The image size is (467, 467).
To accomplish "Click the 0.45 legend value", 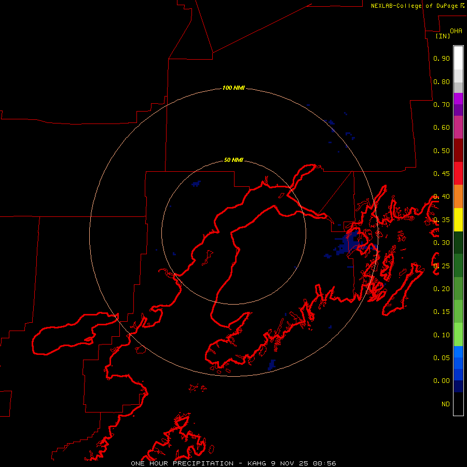I will 442,174.
